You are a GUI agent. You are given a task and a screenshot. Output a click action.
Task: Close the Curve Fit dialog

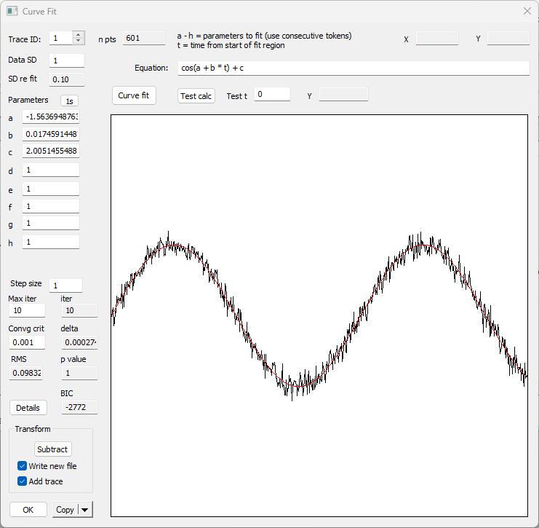coord(527,12)
